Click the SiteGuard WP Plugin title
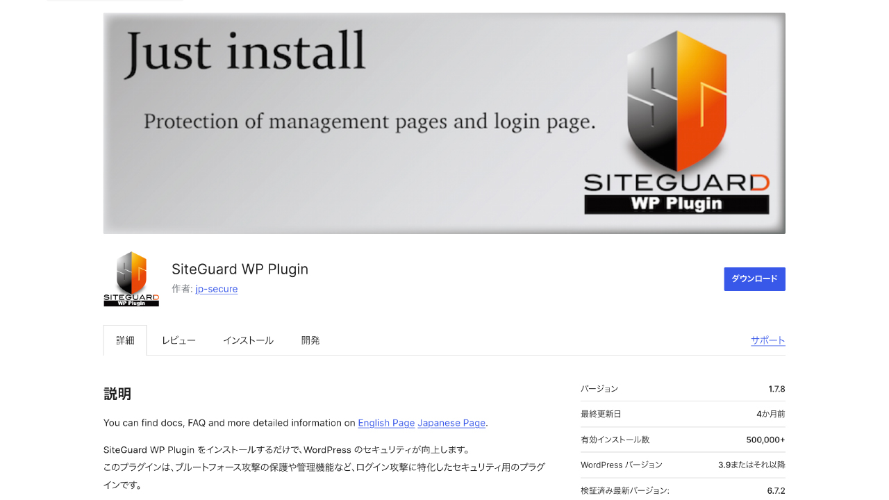 click(240, 269)
